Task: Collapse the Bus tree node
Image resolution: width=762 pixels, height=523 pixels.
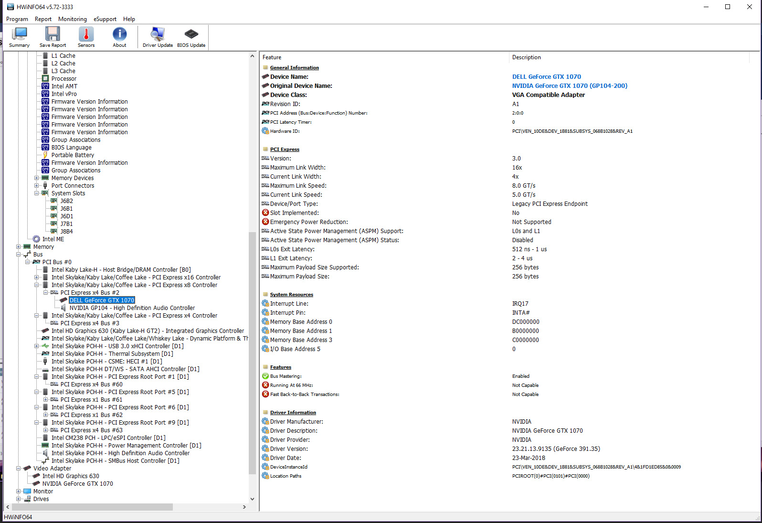Action: click(x=19, y=255)
